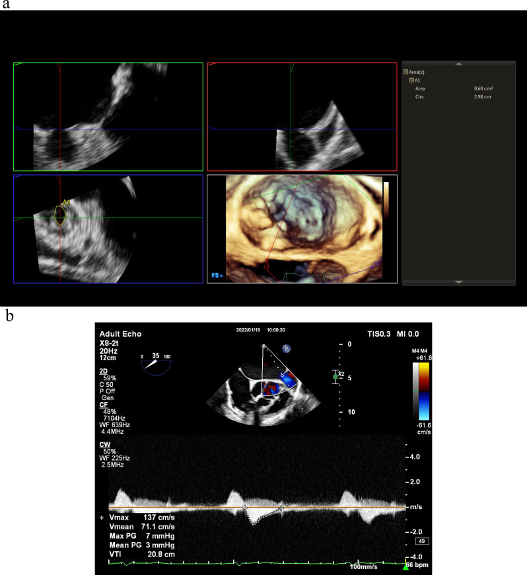
Task: Click the crosshair marker beside Vmax
Action: click(x=102, y=518)
